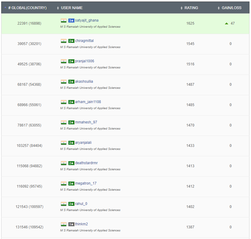The image size is (251, 239).
Task: Click the 2-star badge of pranjal1006
Action: coord(71,61)
